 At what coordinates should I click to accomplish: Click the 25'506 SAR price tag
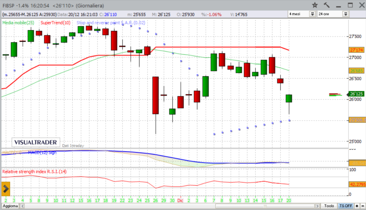point(357,120)
